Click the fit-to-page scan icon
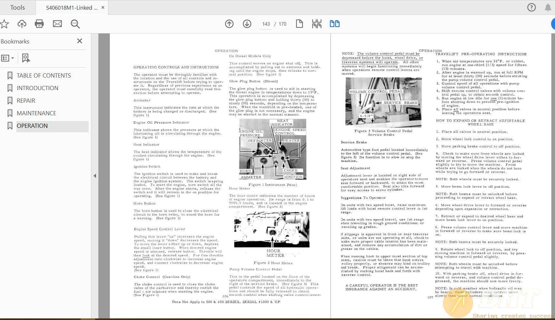 point(317,24)
